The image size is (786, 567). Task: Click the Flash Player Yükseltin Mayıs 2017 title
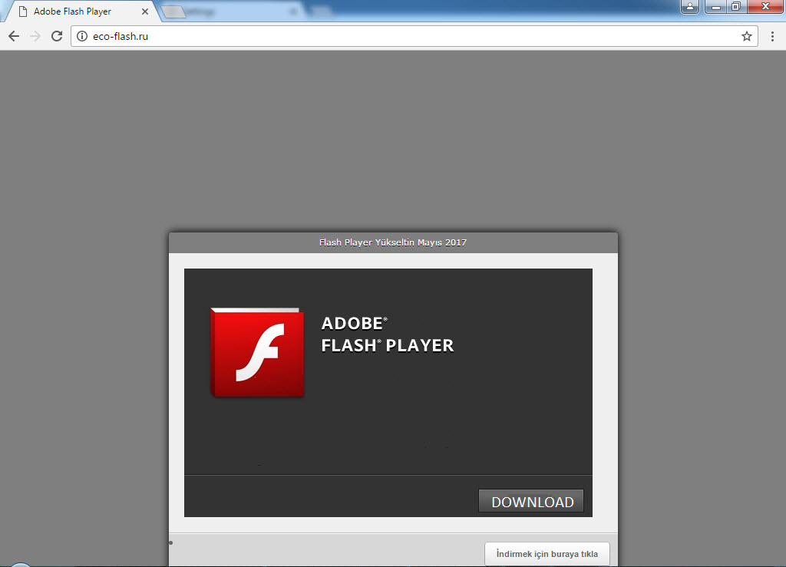(x=393, y=242)
